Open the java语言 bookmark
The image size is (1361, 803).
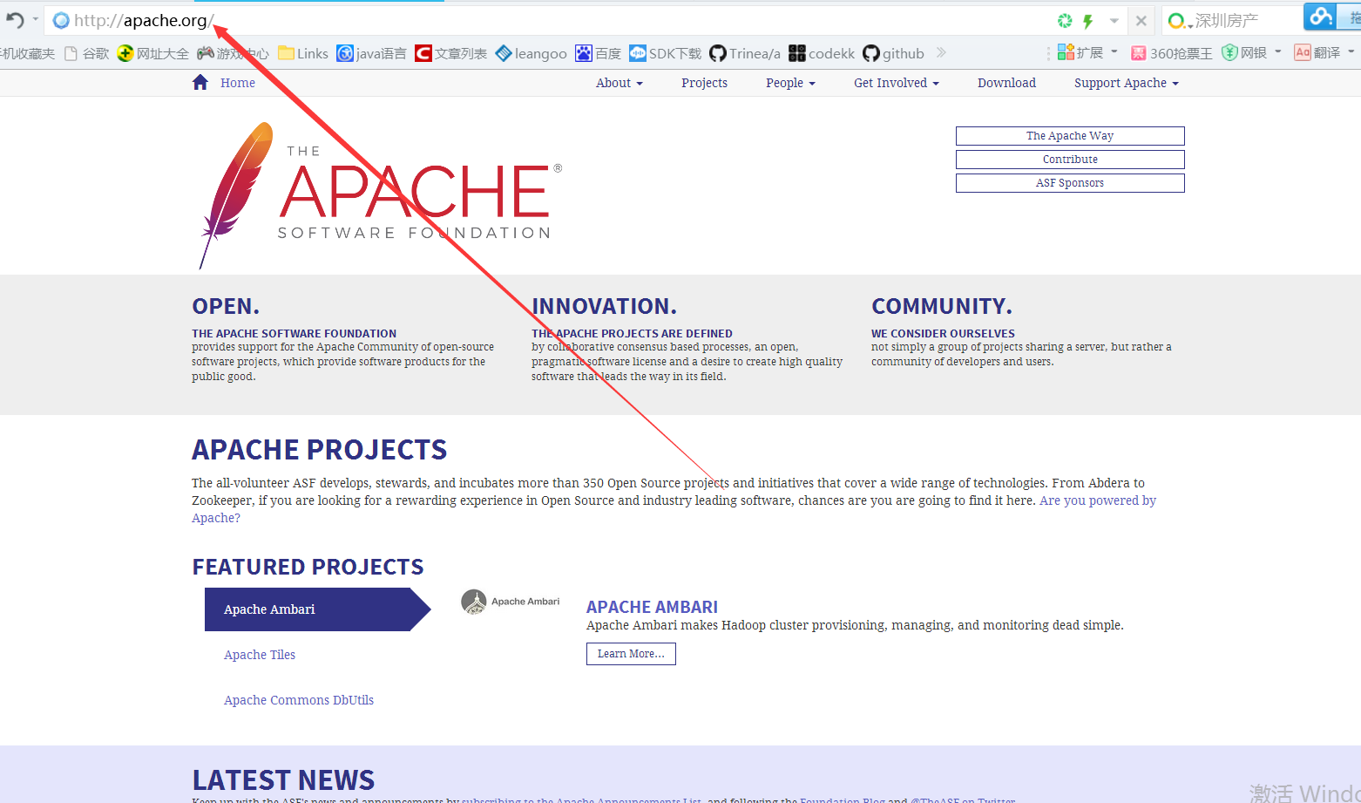(x=372, y=53)
